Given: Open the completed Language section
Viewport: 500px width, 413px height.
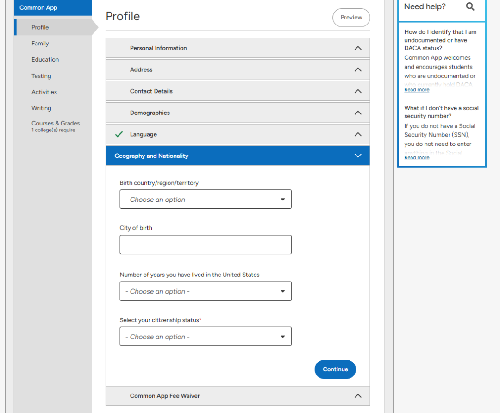Looking at the screenshot, I should (x=237, y=134).
